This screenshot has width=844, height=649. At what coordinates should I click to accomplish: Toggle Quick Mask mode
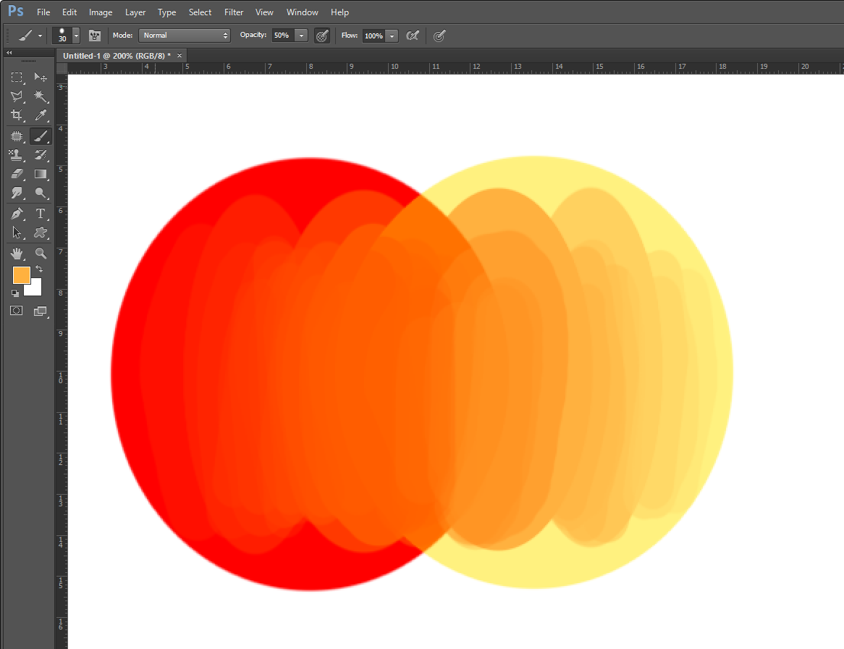pyautogui.click(x=17, y=311)
